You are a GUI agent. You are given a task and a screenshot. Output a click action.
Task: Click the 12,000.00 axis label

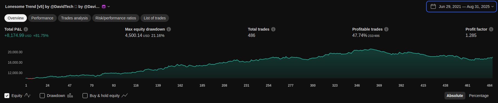coord(15,73)
